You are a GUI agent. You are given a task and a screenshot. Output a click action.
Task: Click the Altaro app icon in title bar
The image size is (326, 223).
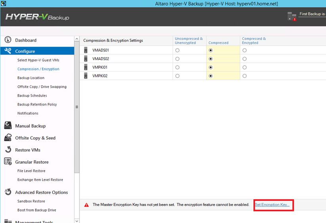click(x=3, y=3)
